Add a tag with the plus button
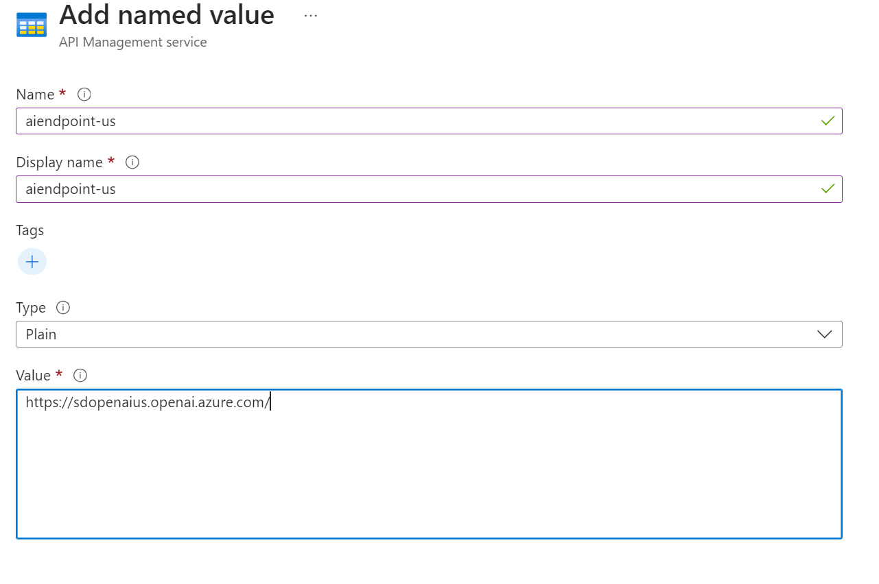 point(32,262)
